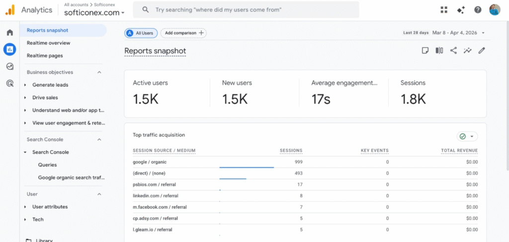Toggle the All Users segment chip
The width and height of the screenshot is (509, 242).
141,33
